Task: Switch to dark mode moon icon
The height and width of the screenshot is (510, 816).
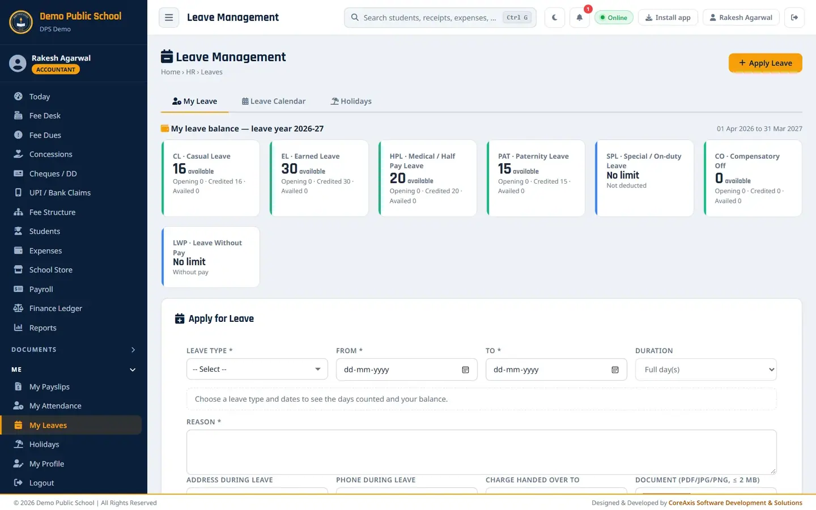Action: (554, 18)
